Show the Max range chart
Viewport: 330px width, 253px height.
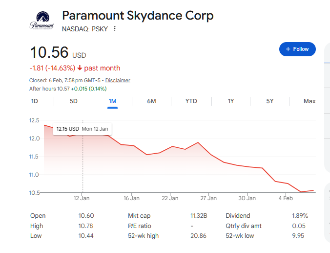(x=309, y=101)
